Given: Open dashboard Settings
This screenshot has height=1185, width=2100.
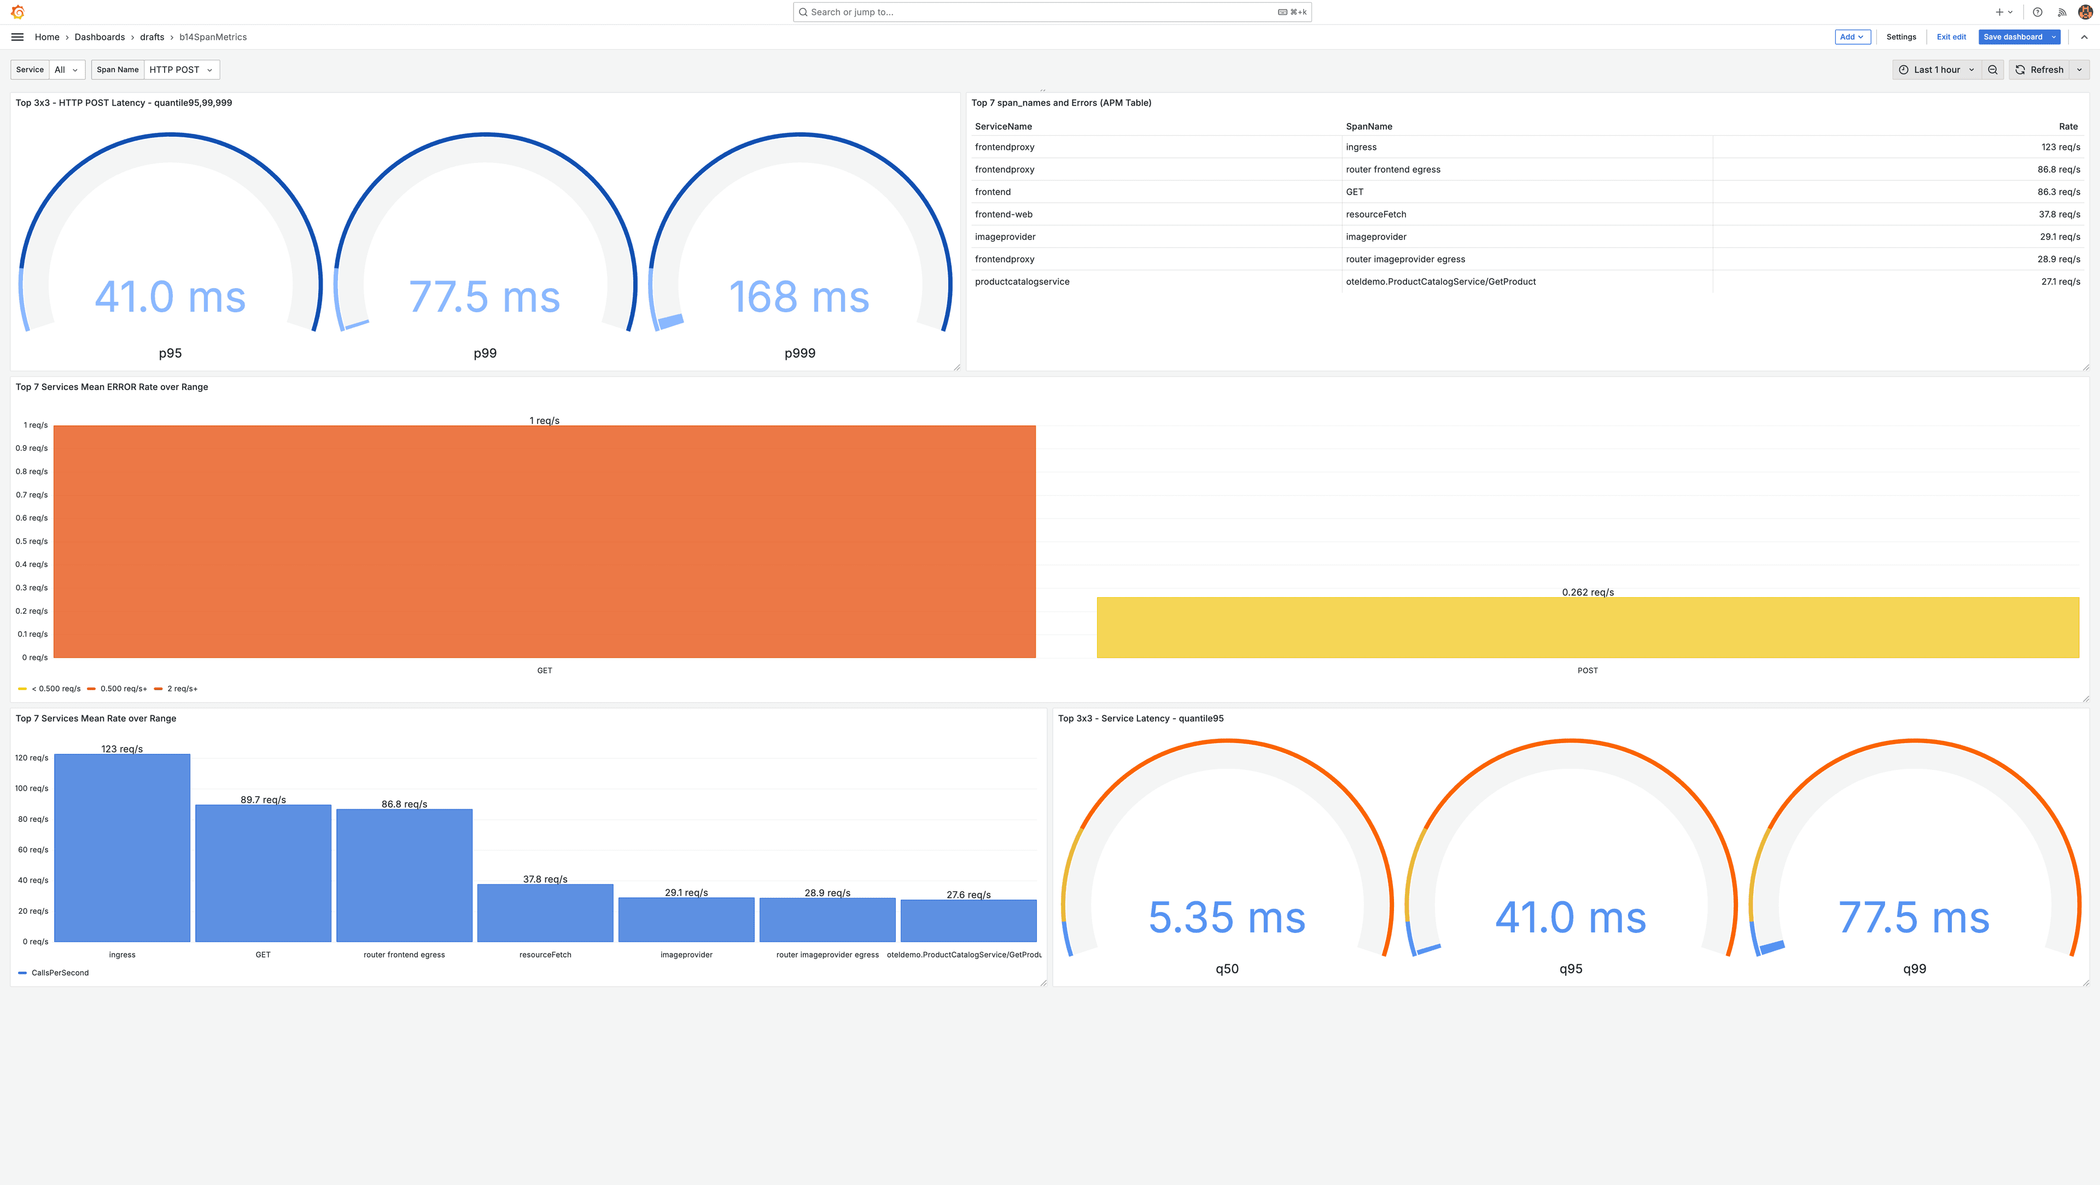Looking at the screenshot, I should pyautogui.click(x=1901, y=37).
